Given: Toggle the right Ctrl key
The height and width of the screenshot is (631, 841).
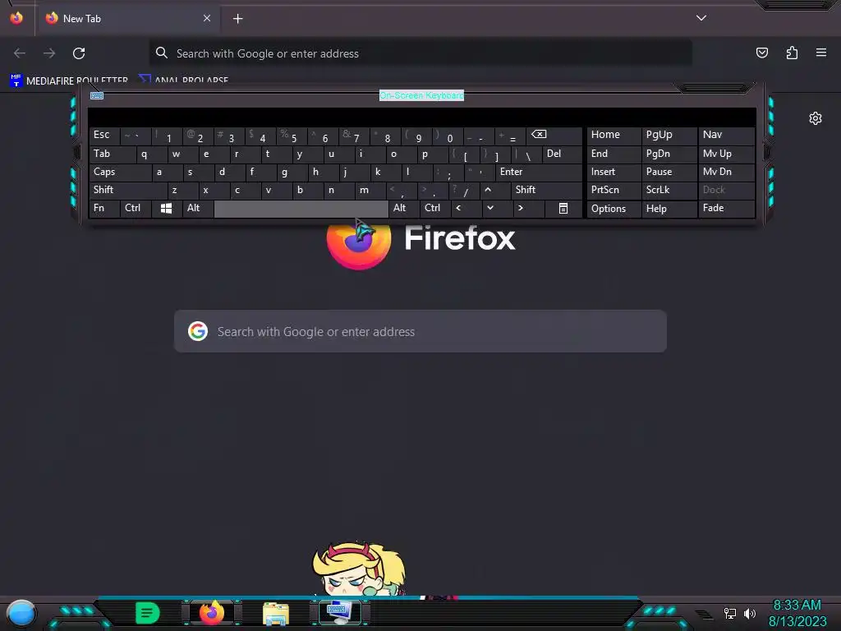Looking at the screenshot, I should click(x=435, y=208).
